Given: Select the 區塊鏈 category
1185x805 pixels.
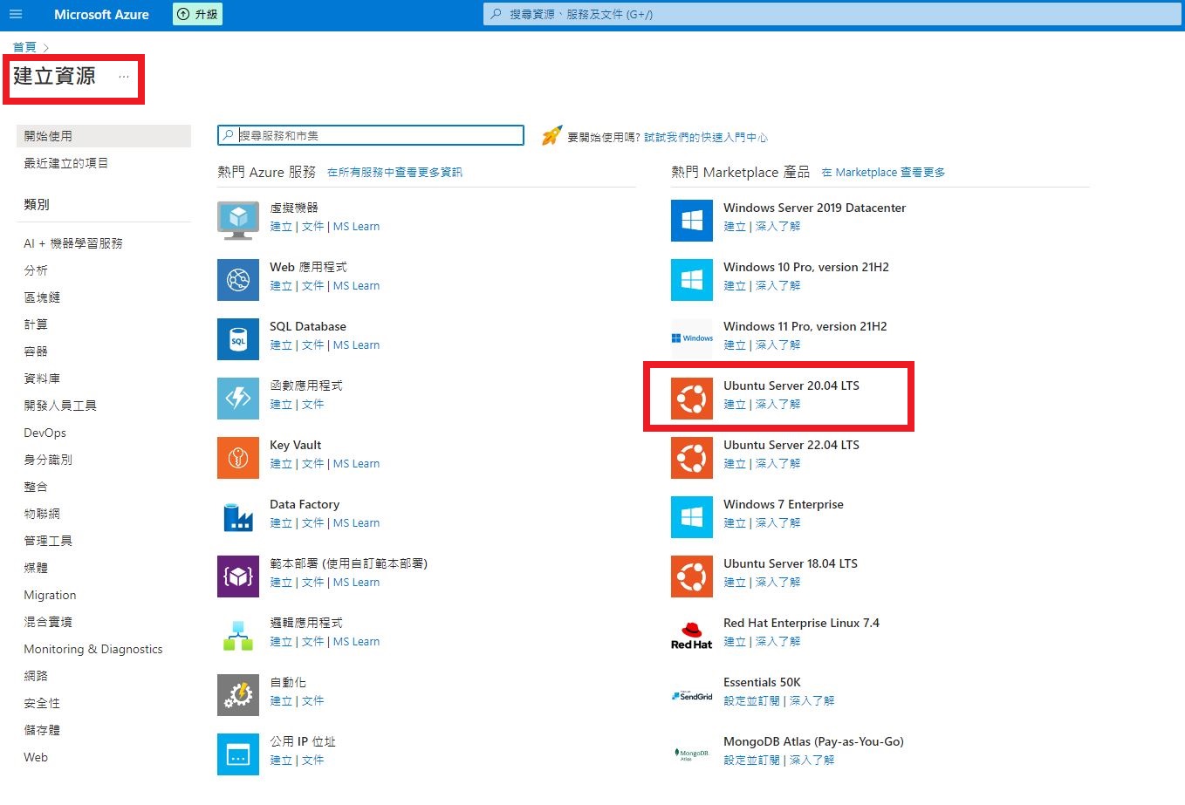Looking at the screenshot, I should (42, 297).
